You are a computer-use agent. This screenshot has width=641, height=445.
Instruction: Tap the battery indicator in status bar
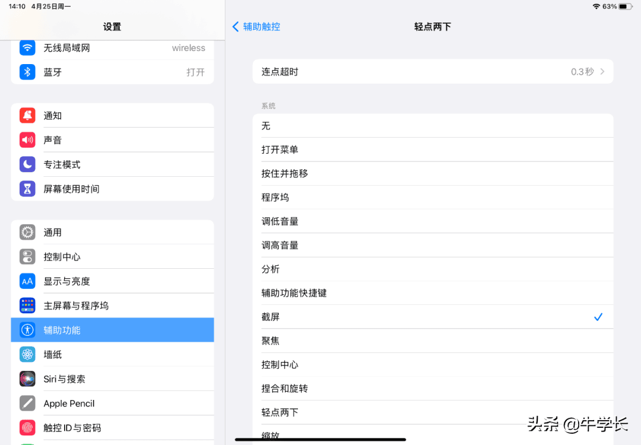(x=626, y=7)
